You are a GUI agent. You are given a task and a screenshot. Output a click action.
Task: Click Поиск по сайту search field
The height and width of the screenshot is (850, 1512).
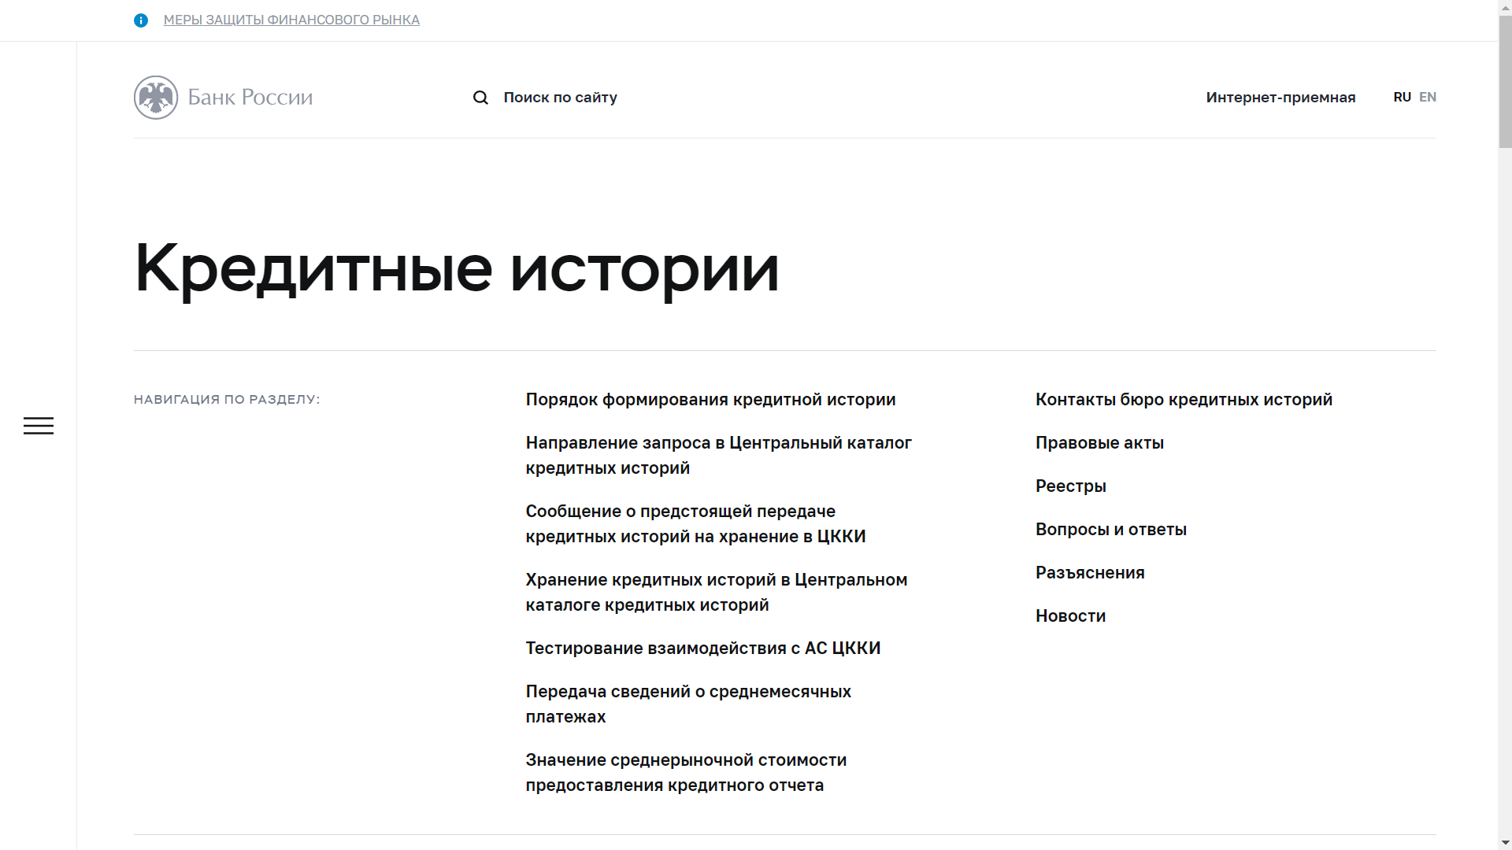coord(560,97)
